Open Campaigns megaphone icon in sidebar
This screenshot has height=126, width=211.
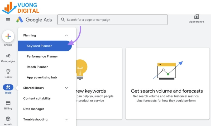pyautogui.click(x=8, y=56)
